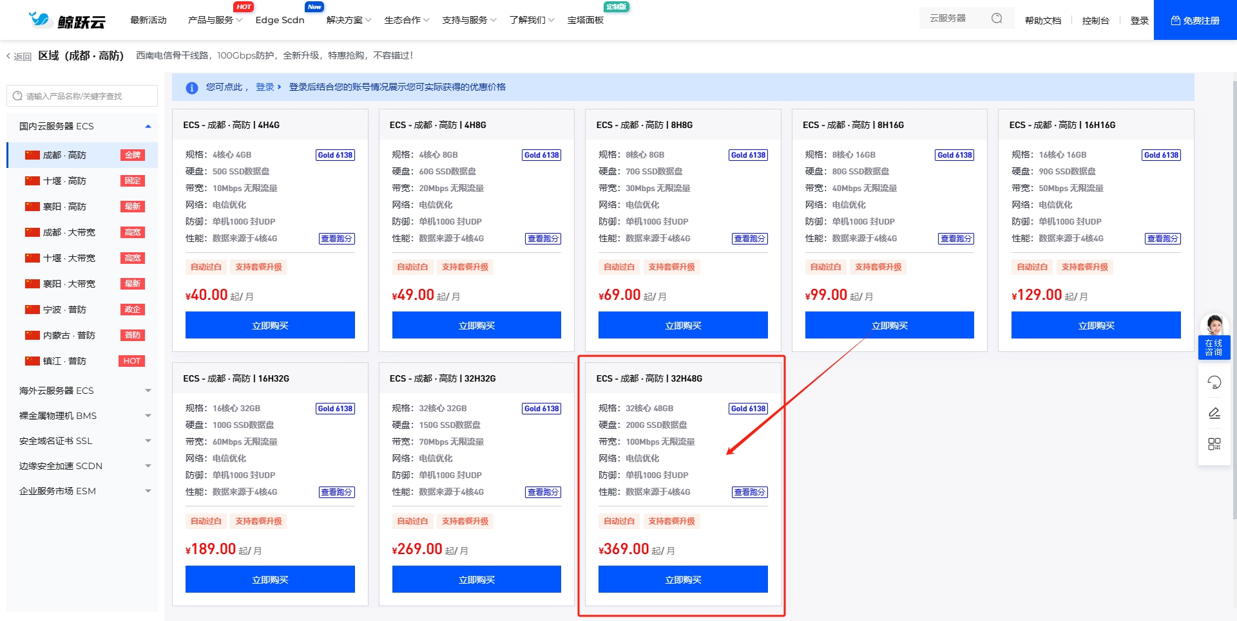The height and width of the screenshot is (621, 1237).
Task: Select 成都·大带宽 region
Action: (x=82, y=232)
